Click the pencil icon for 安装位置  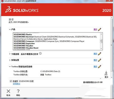(x=100, y=60)
